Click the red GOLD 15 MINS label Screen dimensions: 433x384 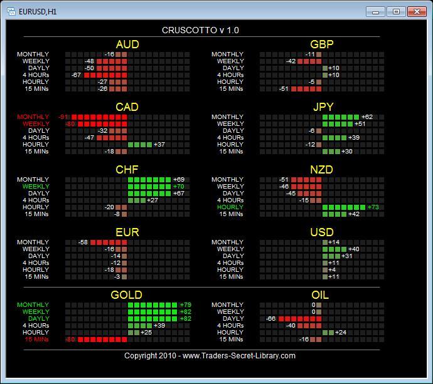(x=36, y=340)
